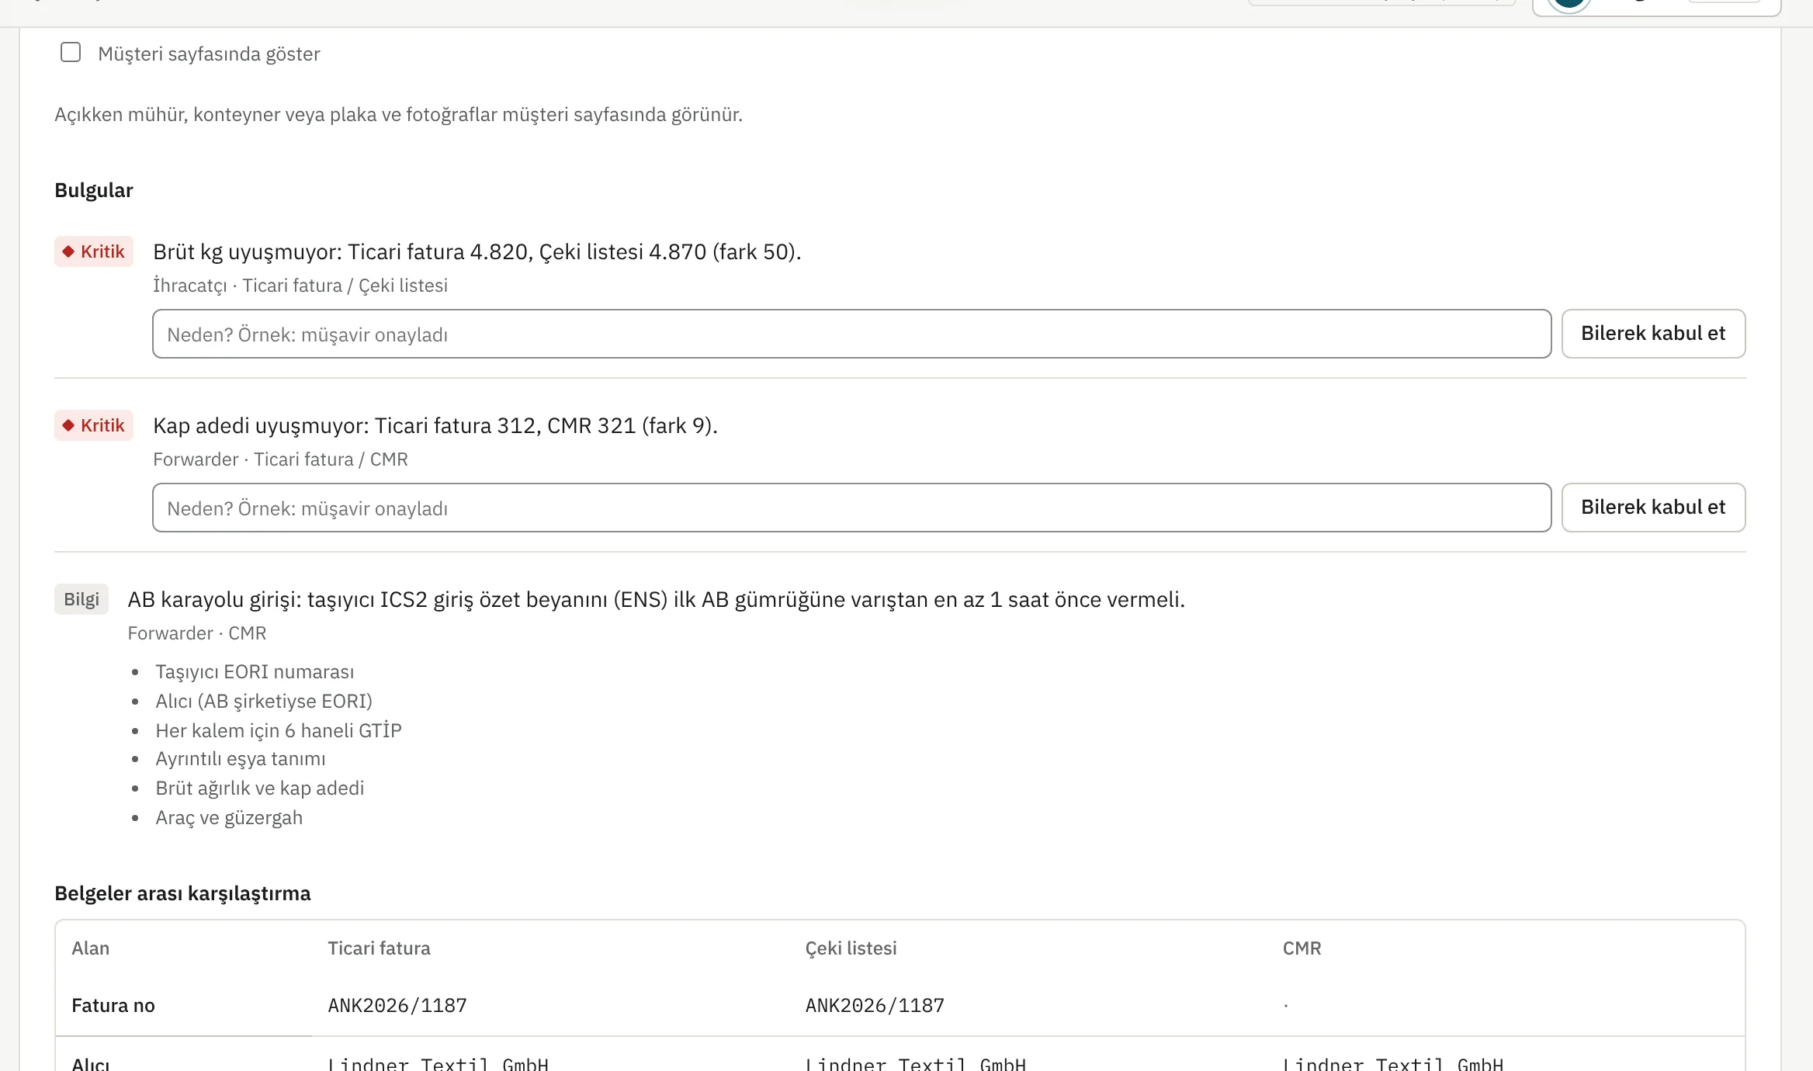
Task: Select the explanatory text about mühür and konteyner
Action: tap(398, 115)
